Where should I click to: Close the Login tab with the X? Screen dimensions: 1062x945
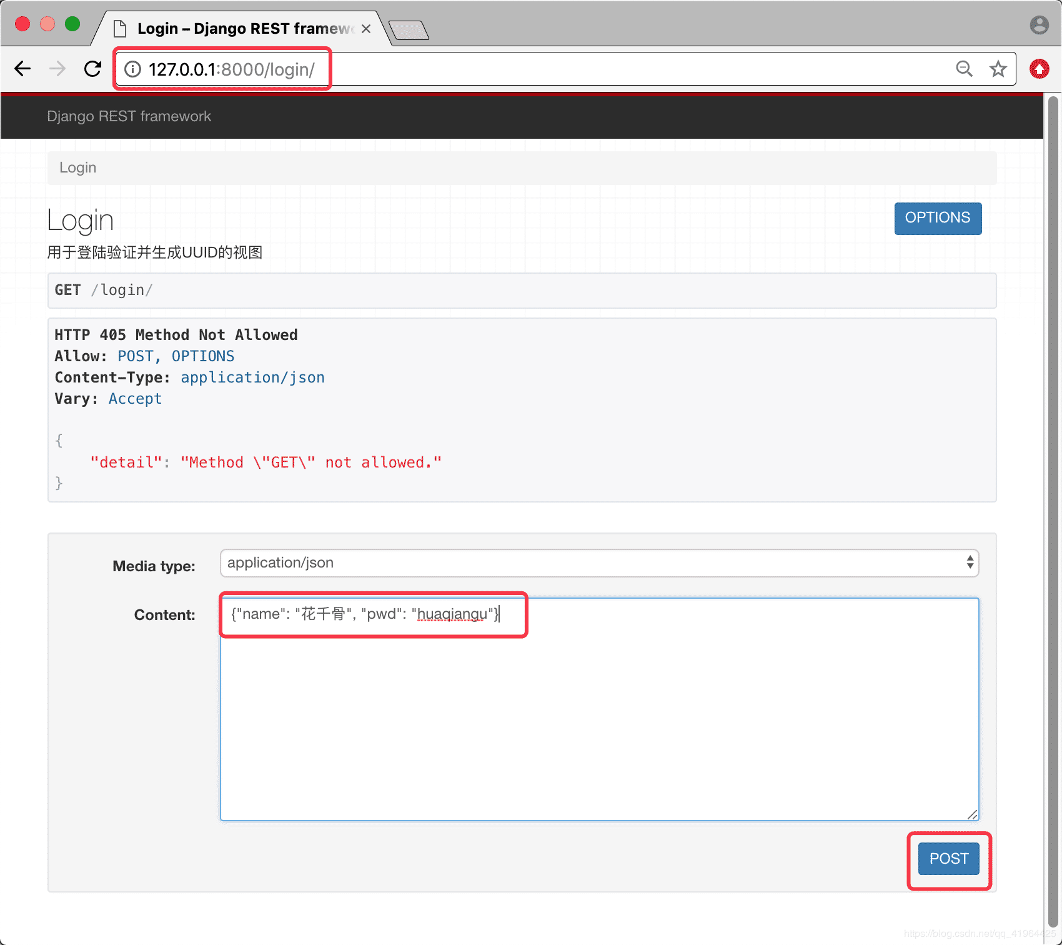coord(366,29)
